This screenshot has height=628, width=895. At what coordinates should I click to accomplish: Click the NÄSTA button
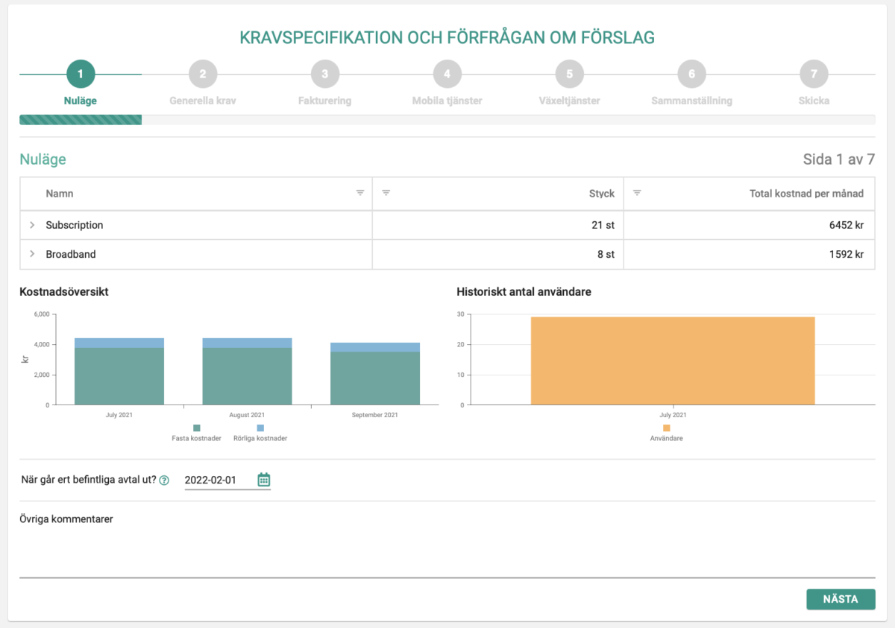(x=840, y=599)
